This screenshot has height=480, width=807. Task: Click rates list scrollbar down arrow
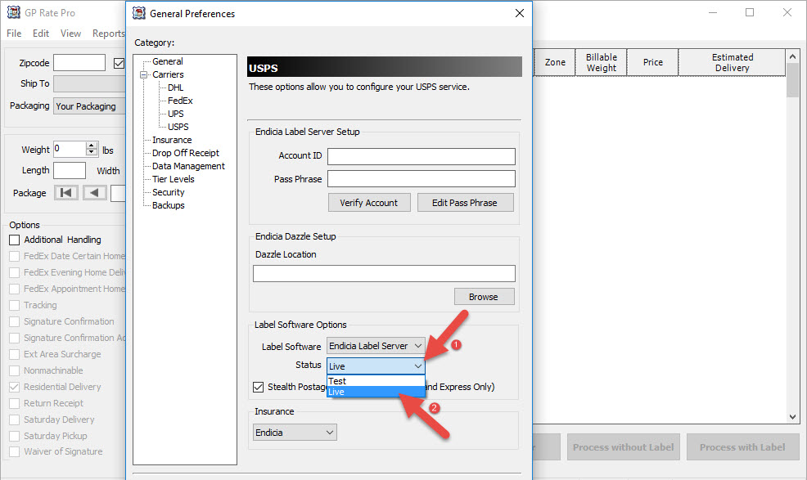[792, 417]
